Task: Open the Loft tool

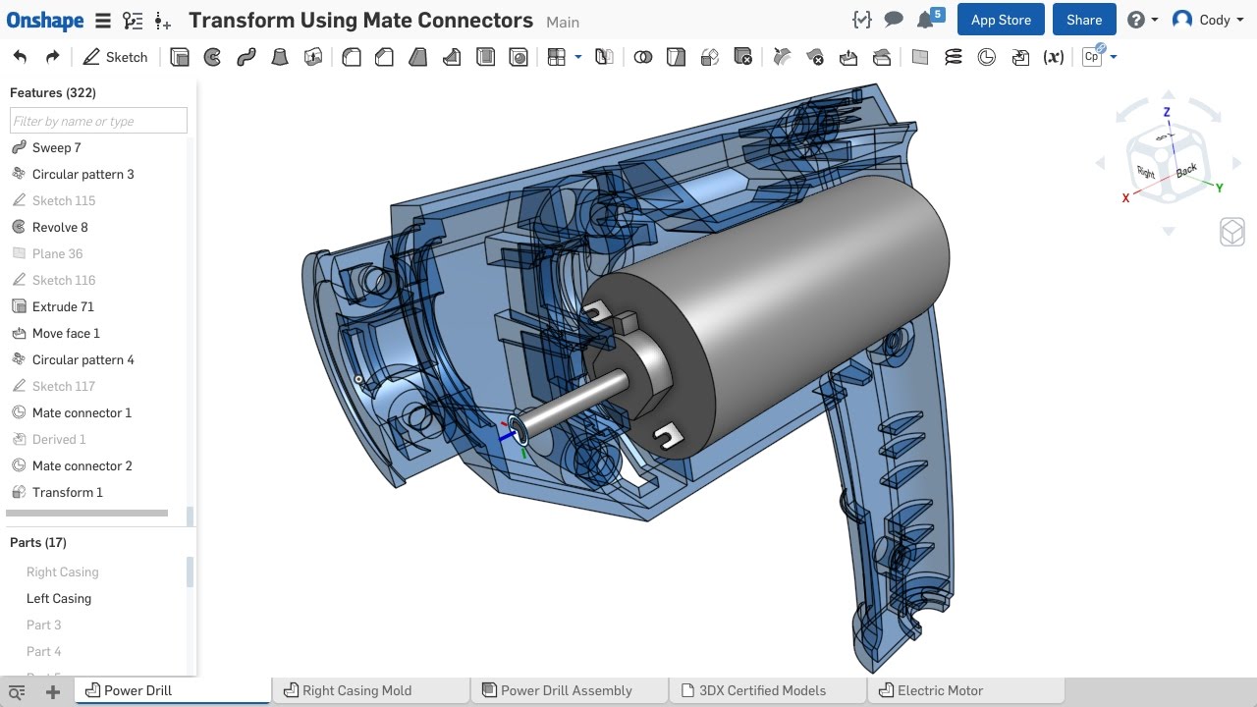Action: click(x=279, y=57)
